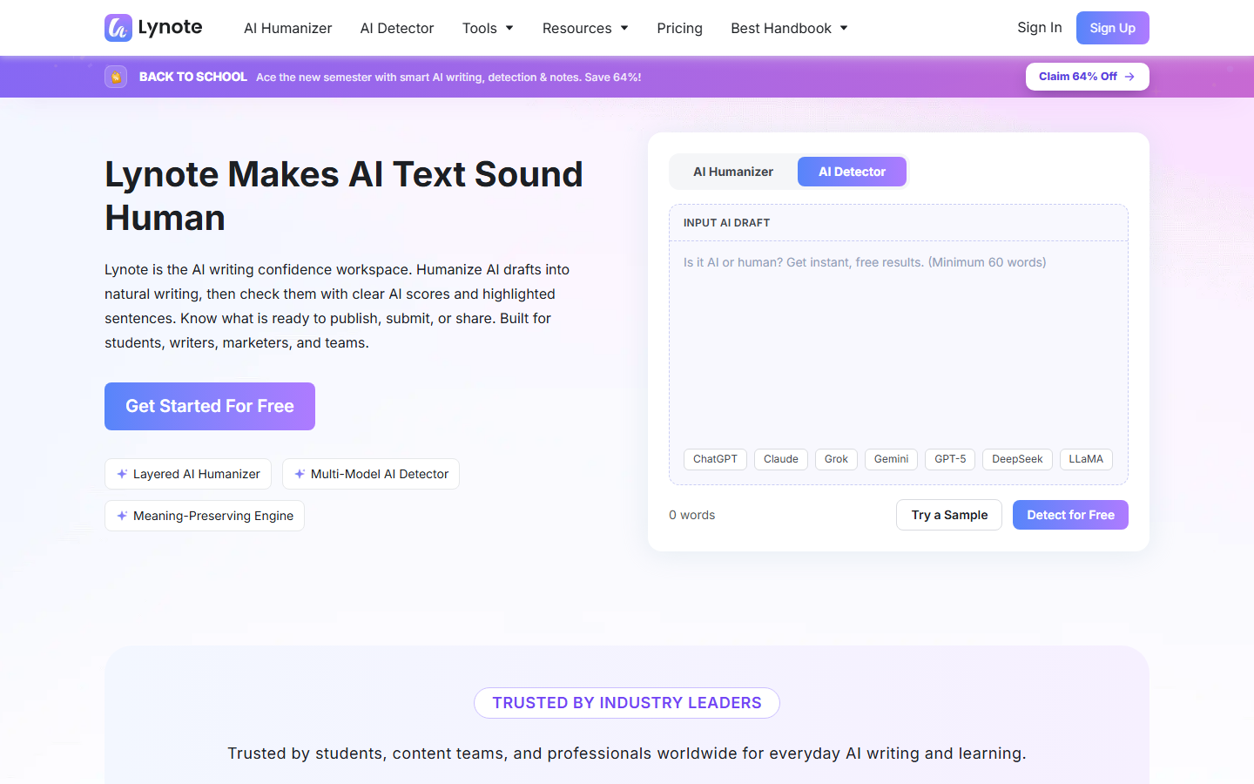Click the Multi-Model AI Detector feature chip
The width and height of the screenshot is (1254, 784).
[x=371, y=474]
